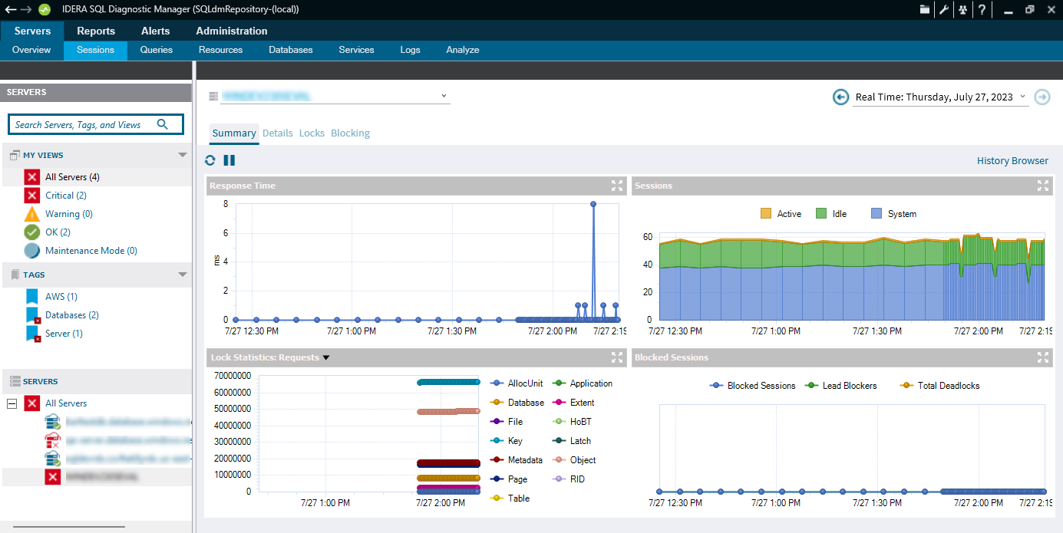This screenshot has height=533, width=1063.
Task: Click the refresh icon below Summary tab
Action: (210, 160)
